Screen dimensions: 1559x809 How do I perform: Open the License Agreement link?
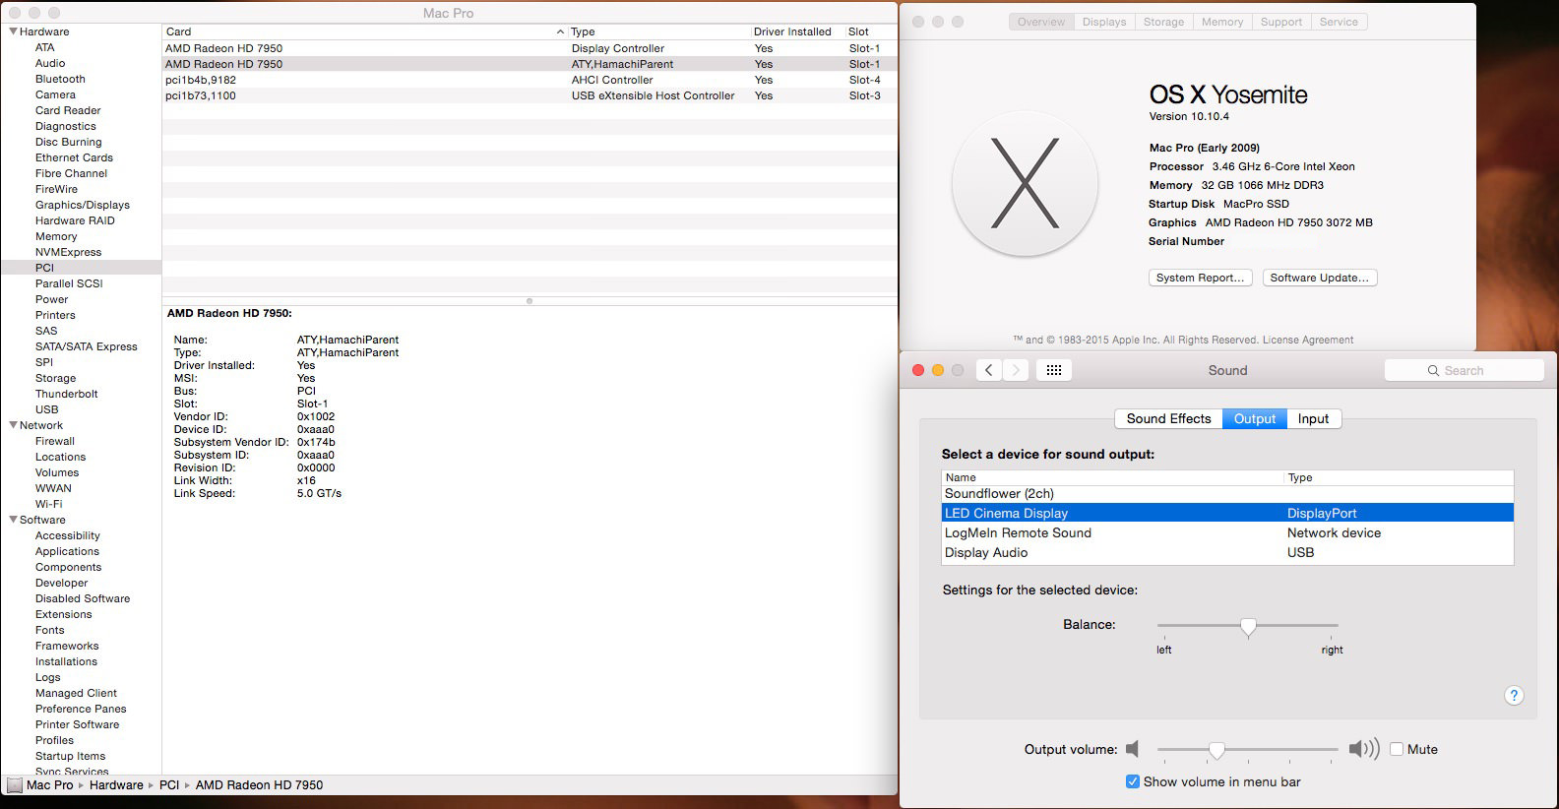click(1308, 340)
